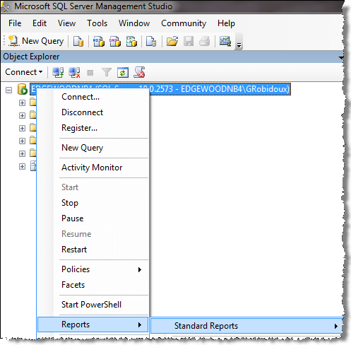
Task: Open Database Engine Query icon
Action: (x=78, y=41)
